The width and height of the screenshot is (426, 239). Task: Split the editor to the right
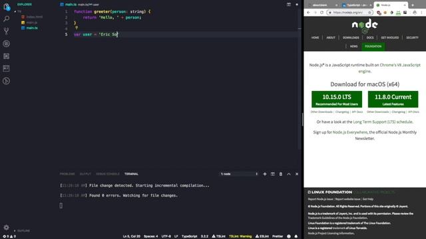[x=288, y=5]
